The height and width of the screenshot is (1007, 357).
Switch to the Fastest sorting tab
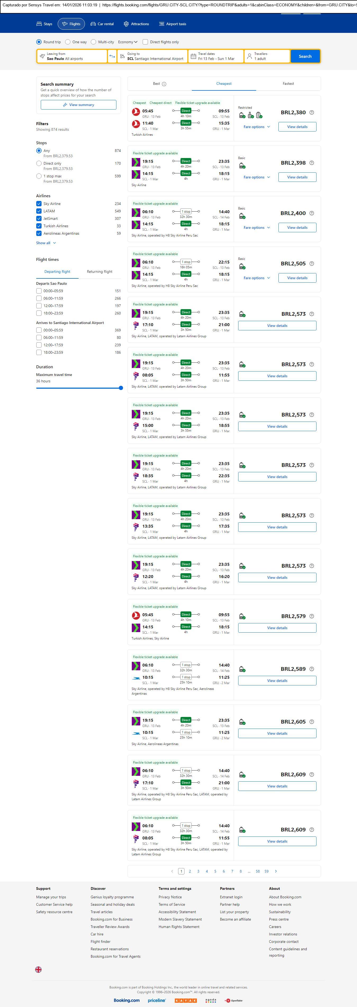288,84
